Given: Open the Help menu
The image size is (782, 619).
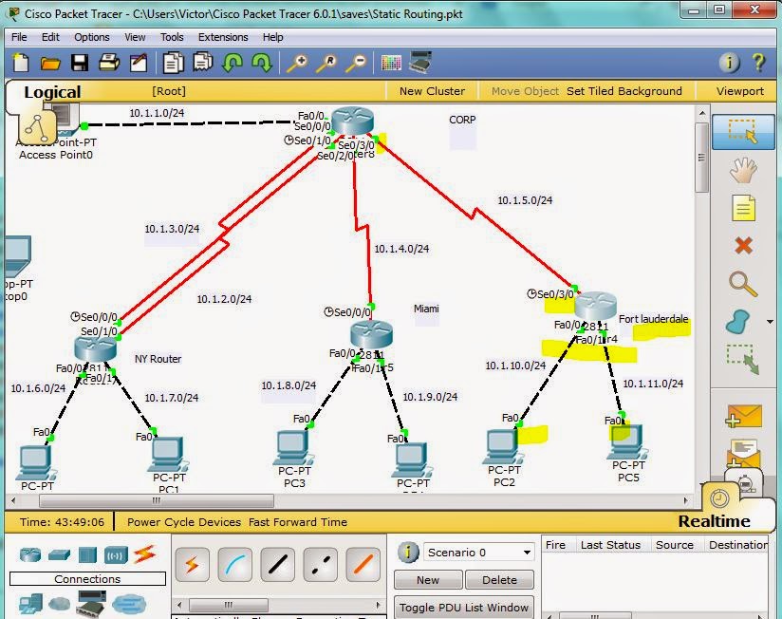Looking at the screenshot, I should (272, 37).
